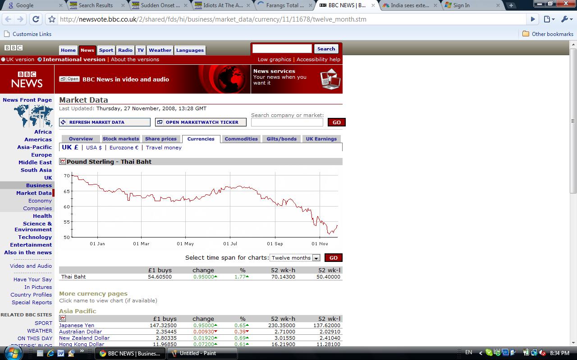Launch Internet Explorer from Quick Launch
The height and width of the screenshot is (360, 577).
(x=50, y=353)
